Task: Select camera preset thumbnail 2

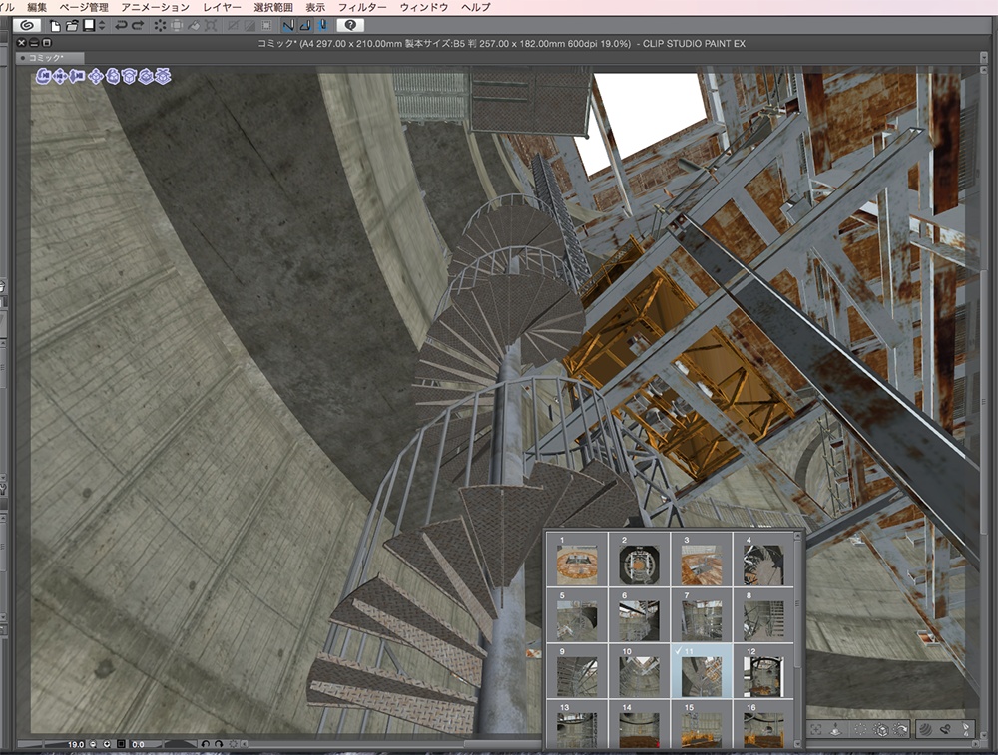Action: pos(639,560)
